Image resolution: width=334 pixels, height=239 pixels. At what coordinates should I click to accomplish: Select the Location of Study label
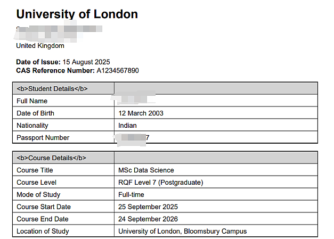tap(43, 231)
